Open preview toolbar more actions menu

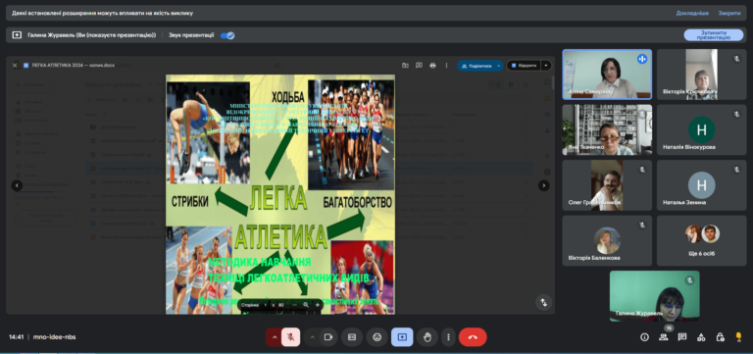click(447, 66)
